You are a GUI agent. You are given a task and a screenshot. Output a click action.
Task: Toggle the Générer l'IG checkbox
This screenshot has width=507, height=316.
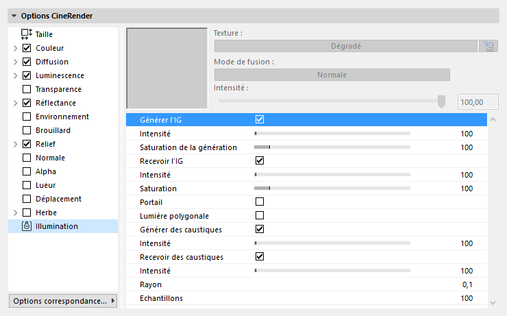click(260, 119)
